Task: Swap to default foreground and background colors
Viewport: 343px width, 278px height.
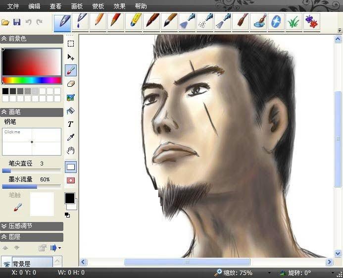Action: coord(67,215)
